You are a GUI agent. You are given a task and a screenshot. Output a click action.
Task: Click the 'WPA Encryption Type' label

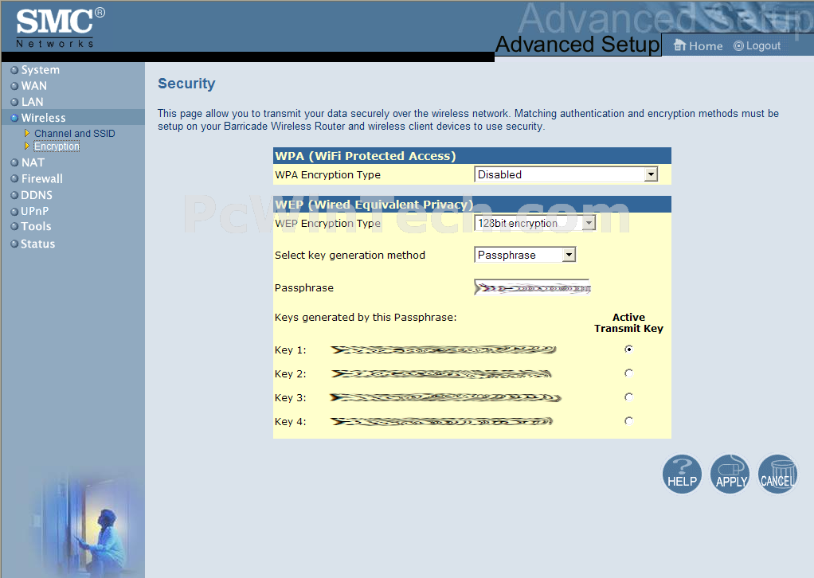point(327,175)
